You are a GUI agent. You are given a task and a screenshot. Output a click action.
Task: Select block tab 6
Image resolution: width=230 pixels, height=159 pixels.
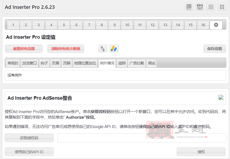point(76,25)
